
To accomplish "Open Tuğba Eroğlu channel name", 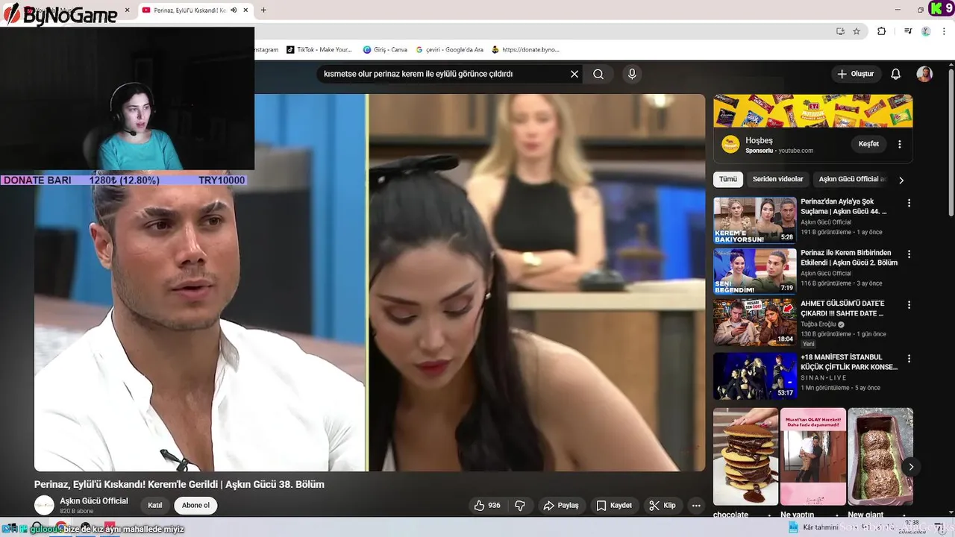I will tap(819, 324).
